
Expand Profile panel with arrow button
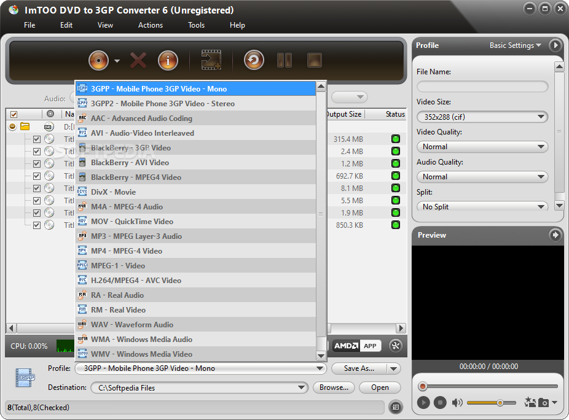555,45
